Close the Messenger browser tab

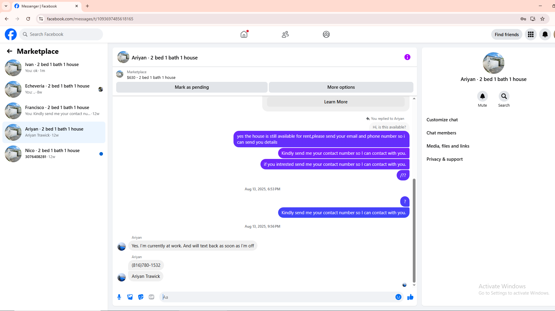coord(77,6)
